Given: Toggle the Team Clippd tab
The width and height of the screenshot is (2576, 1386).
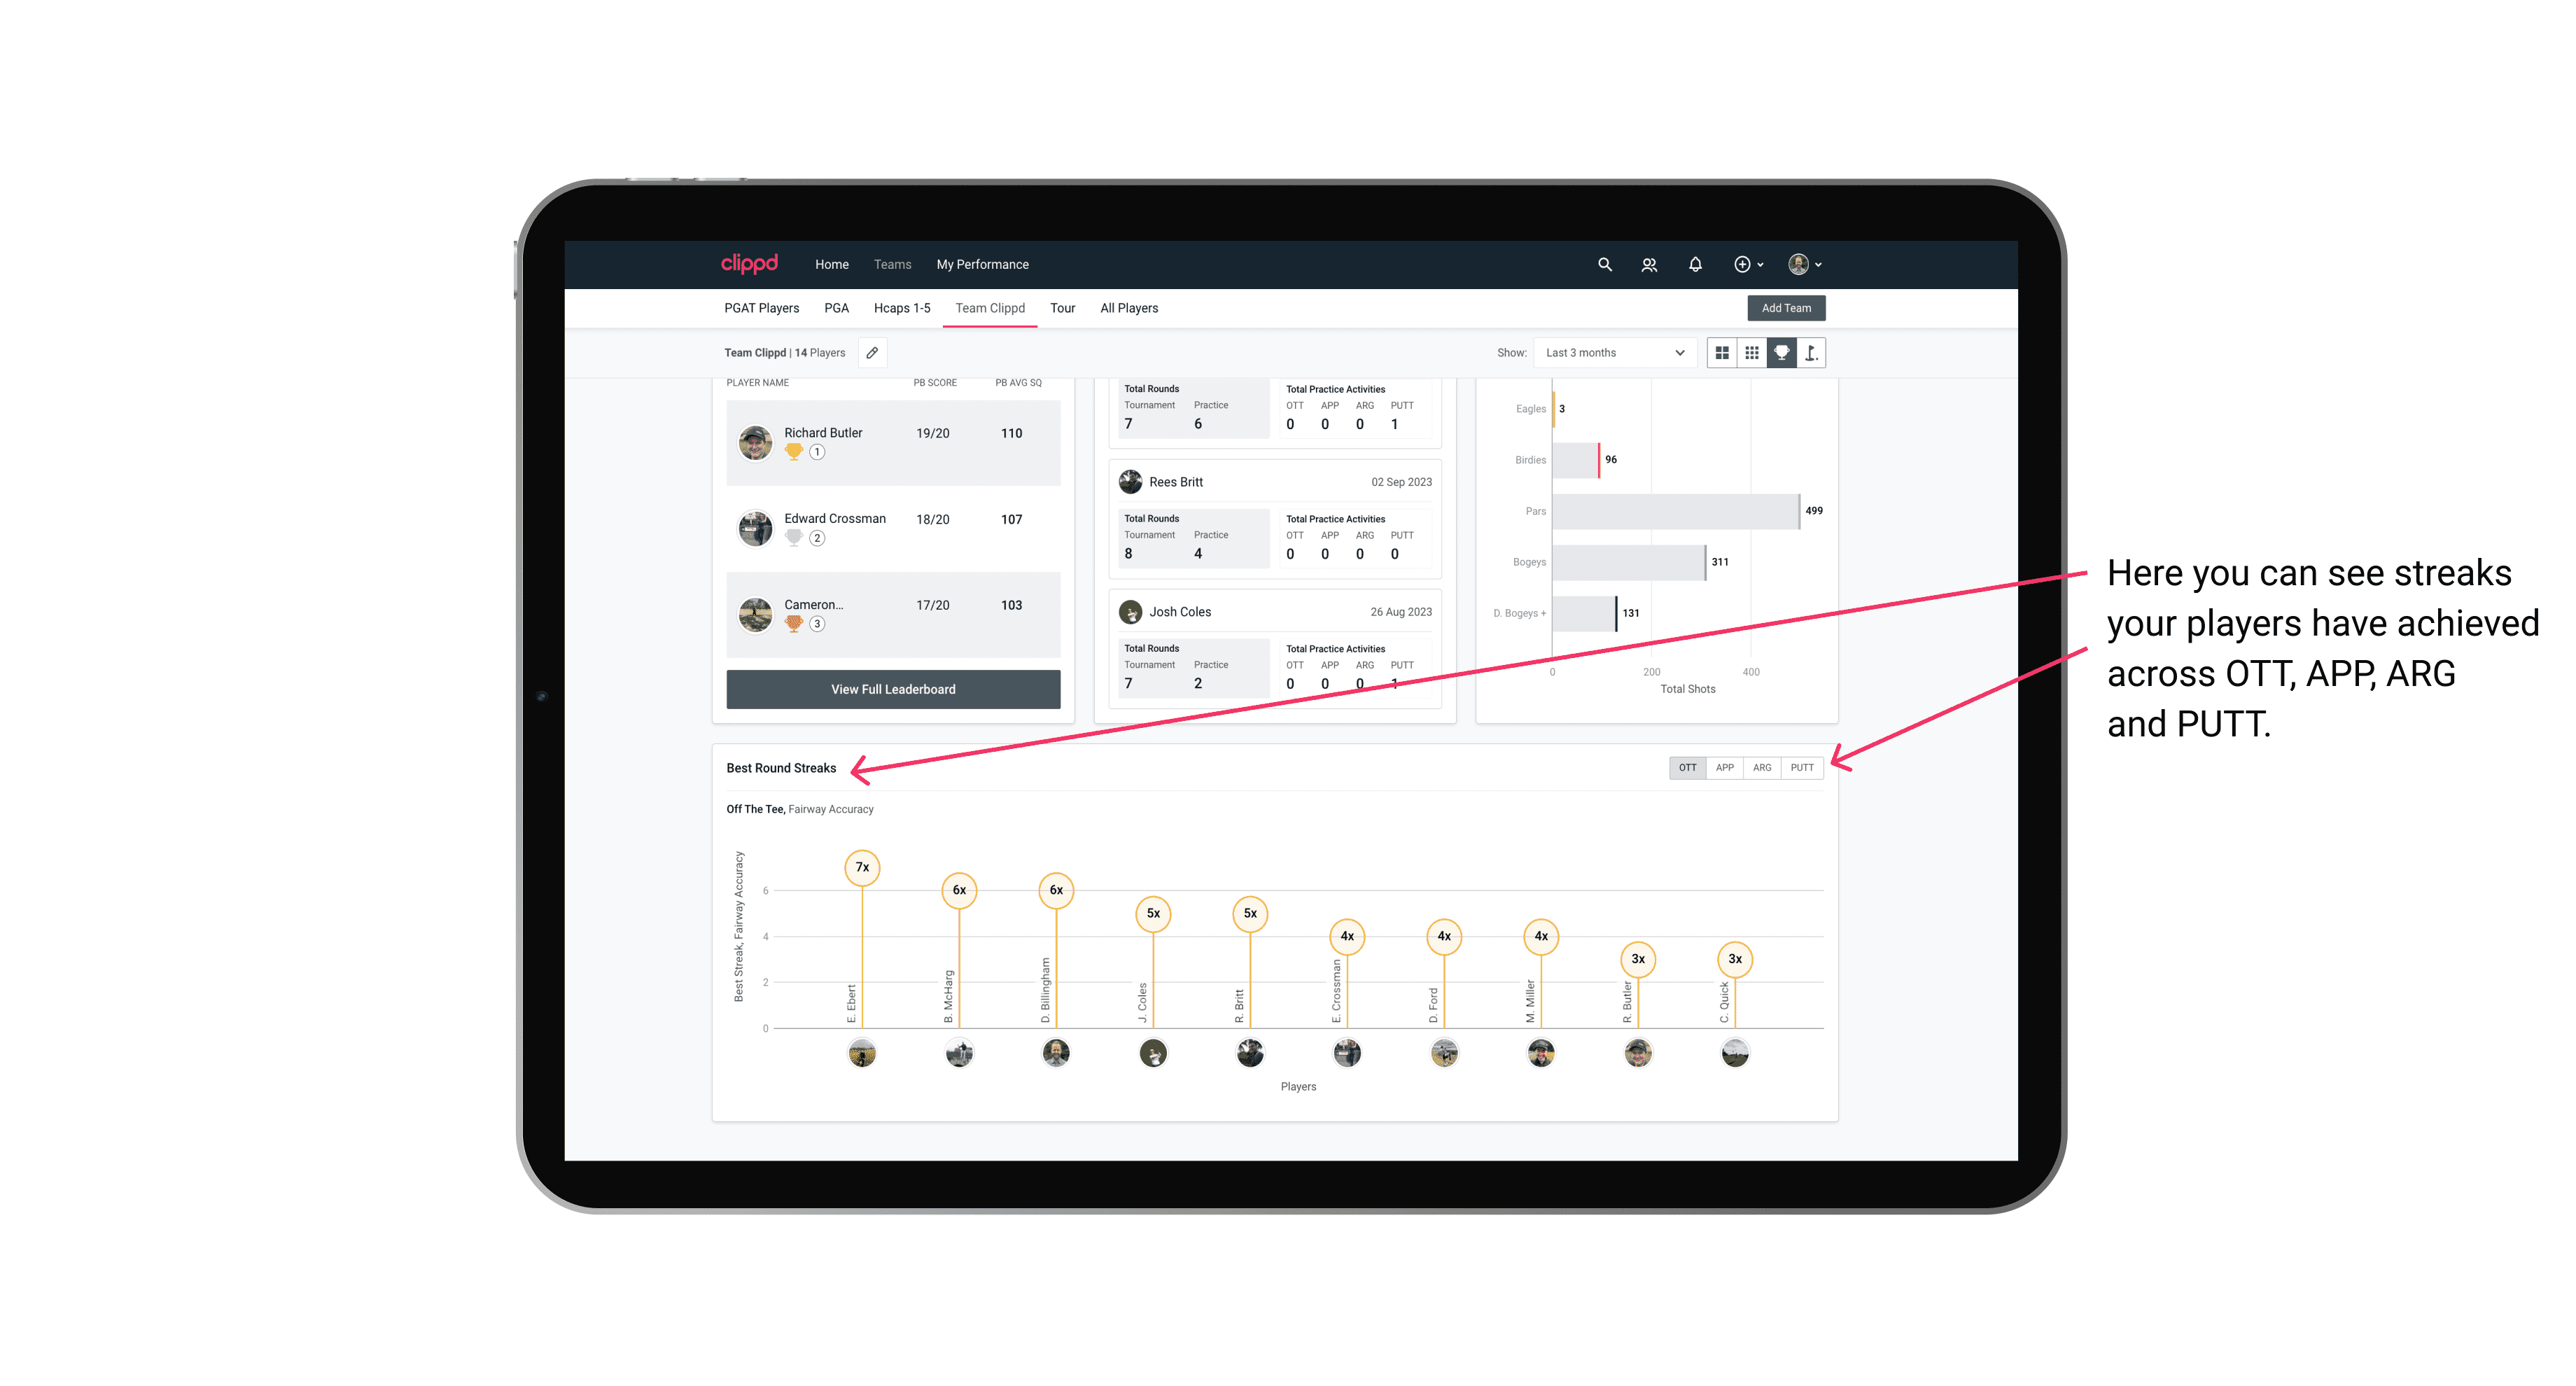Looking at the screenshot, I should click(991, 309).
